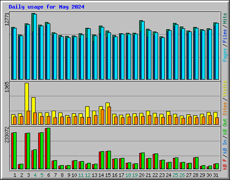This screenshot has height=180, width=230.
Task: Click the green kB bar for day 28
Action: (x=197, y=163)
